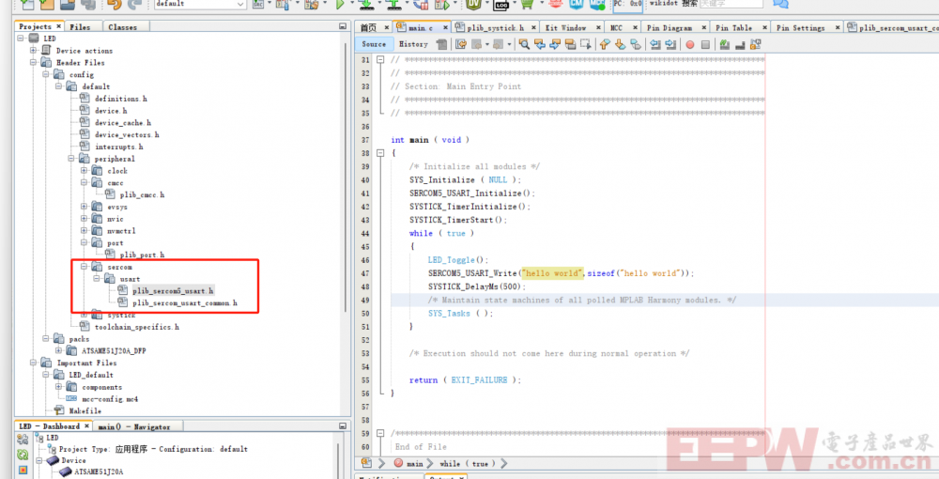Click Find Previous Occurrence icon

point(540,44)
